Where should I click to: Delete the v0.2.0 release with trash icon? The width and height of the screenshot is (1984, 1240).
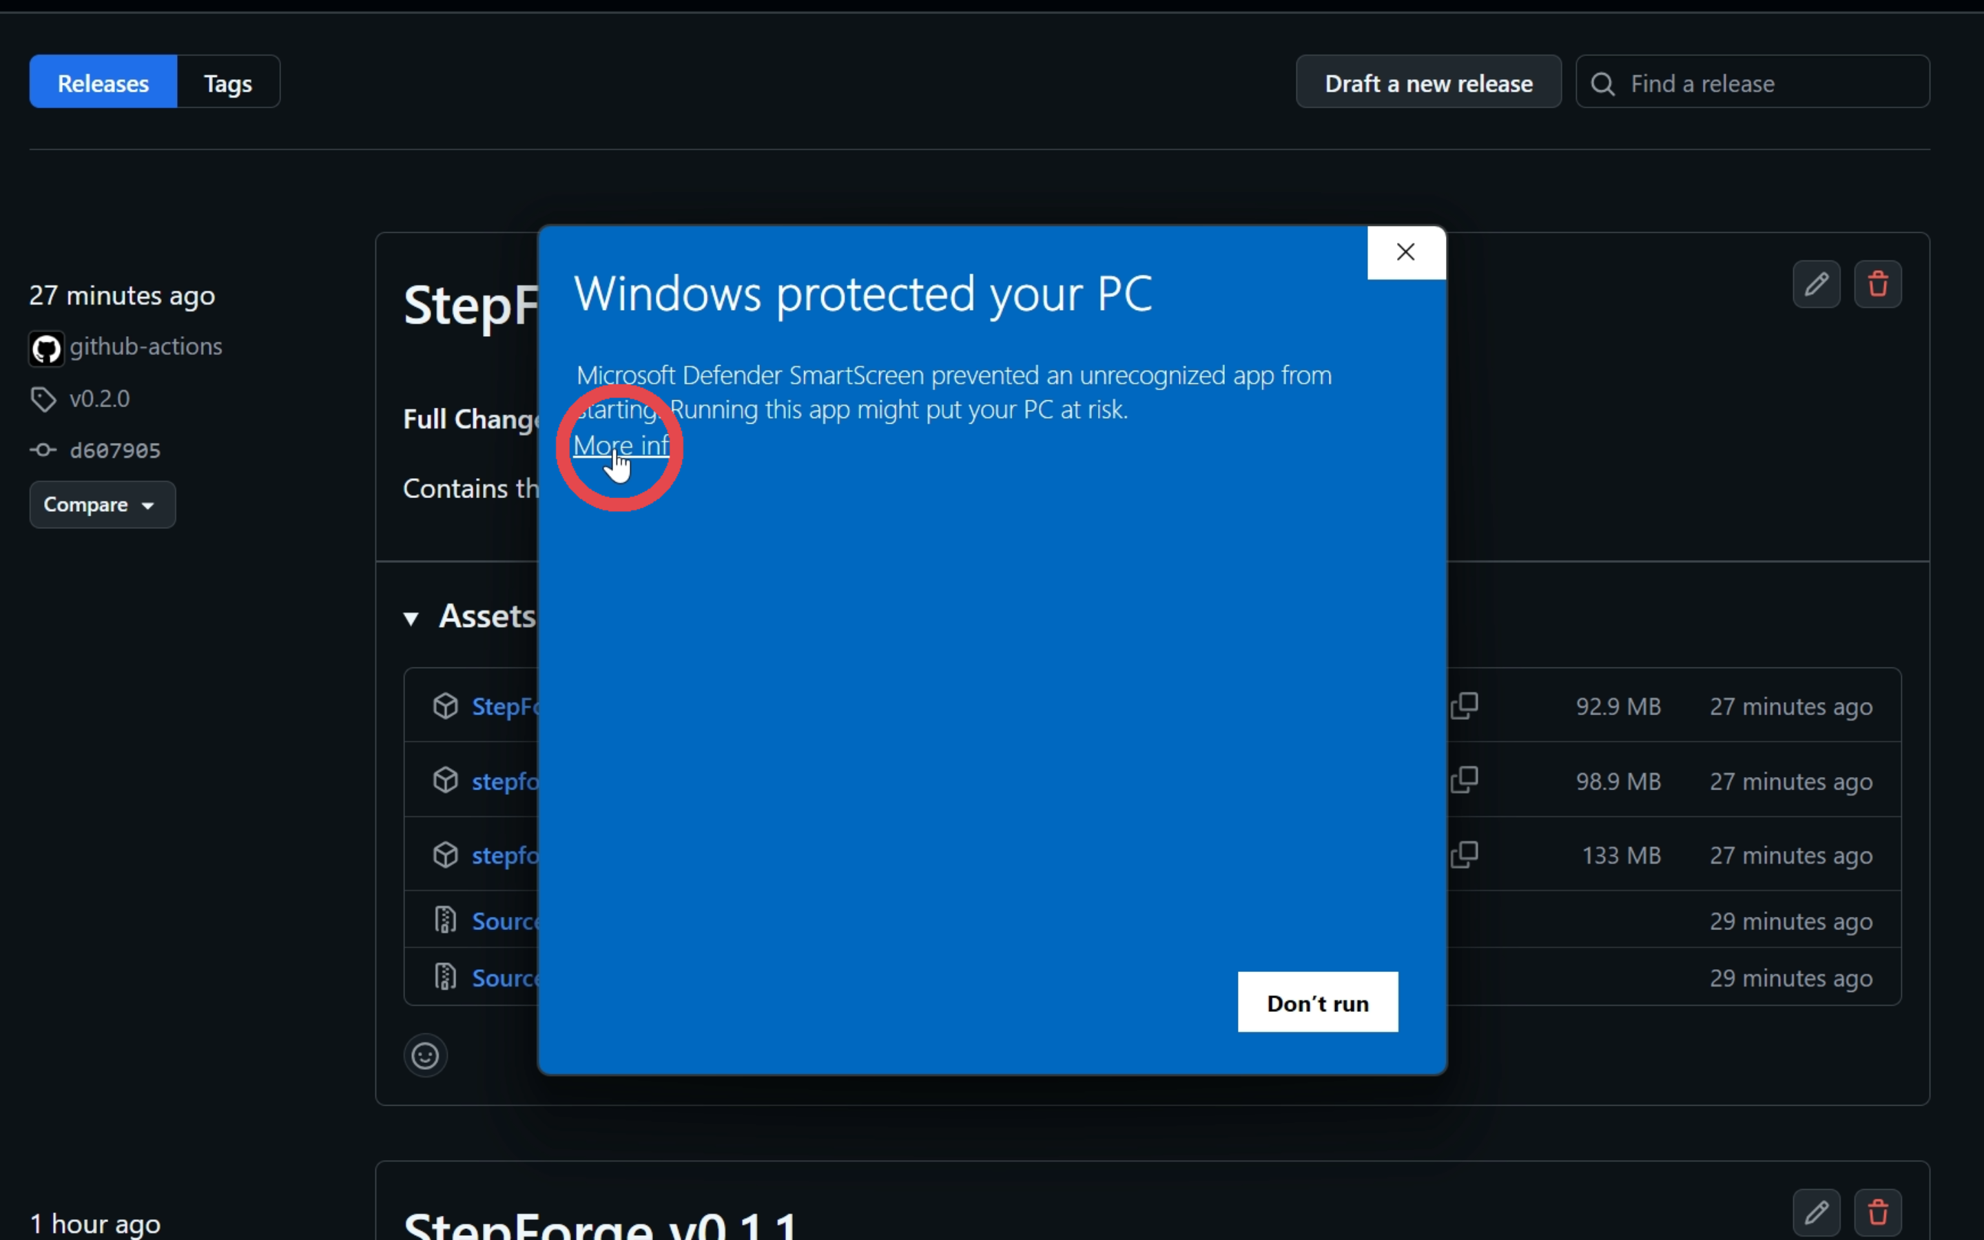click(1877, 285)
